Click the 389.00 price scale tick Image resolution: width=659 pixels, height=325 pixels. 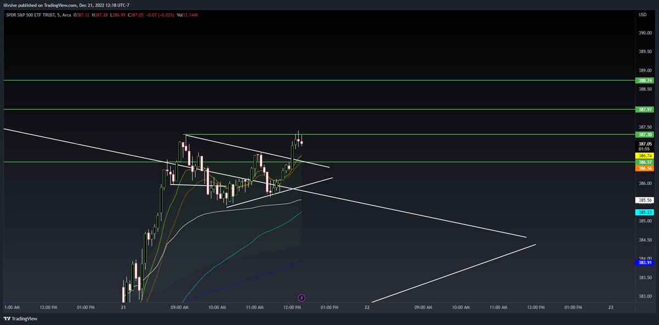pyautogui.click(x=645, y=71)
